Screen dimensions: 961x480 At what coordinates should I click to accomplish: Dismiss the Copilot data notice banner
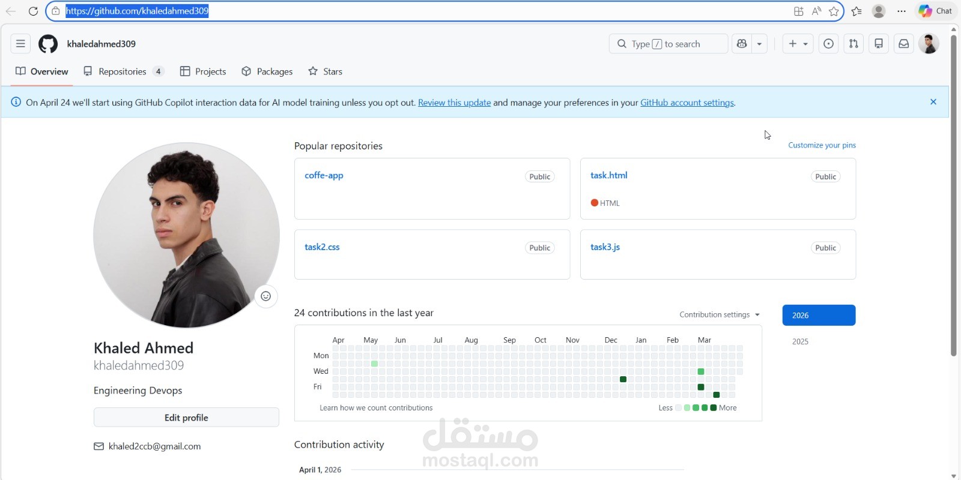[933, 102]
